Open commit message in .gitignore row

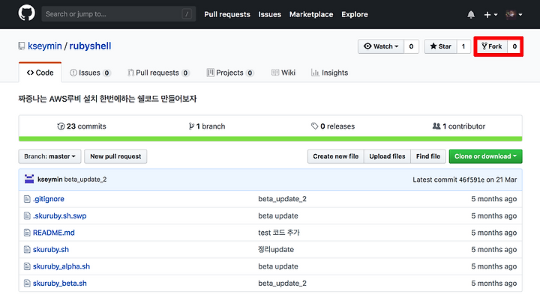coord(283,199)
